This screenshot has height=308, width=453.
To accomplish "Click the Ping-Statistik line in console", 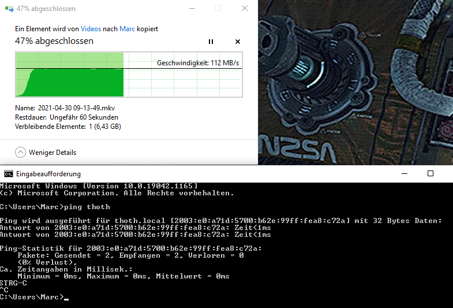I will pos(131,248).
